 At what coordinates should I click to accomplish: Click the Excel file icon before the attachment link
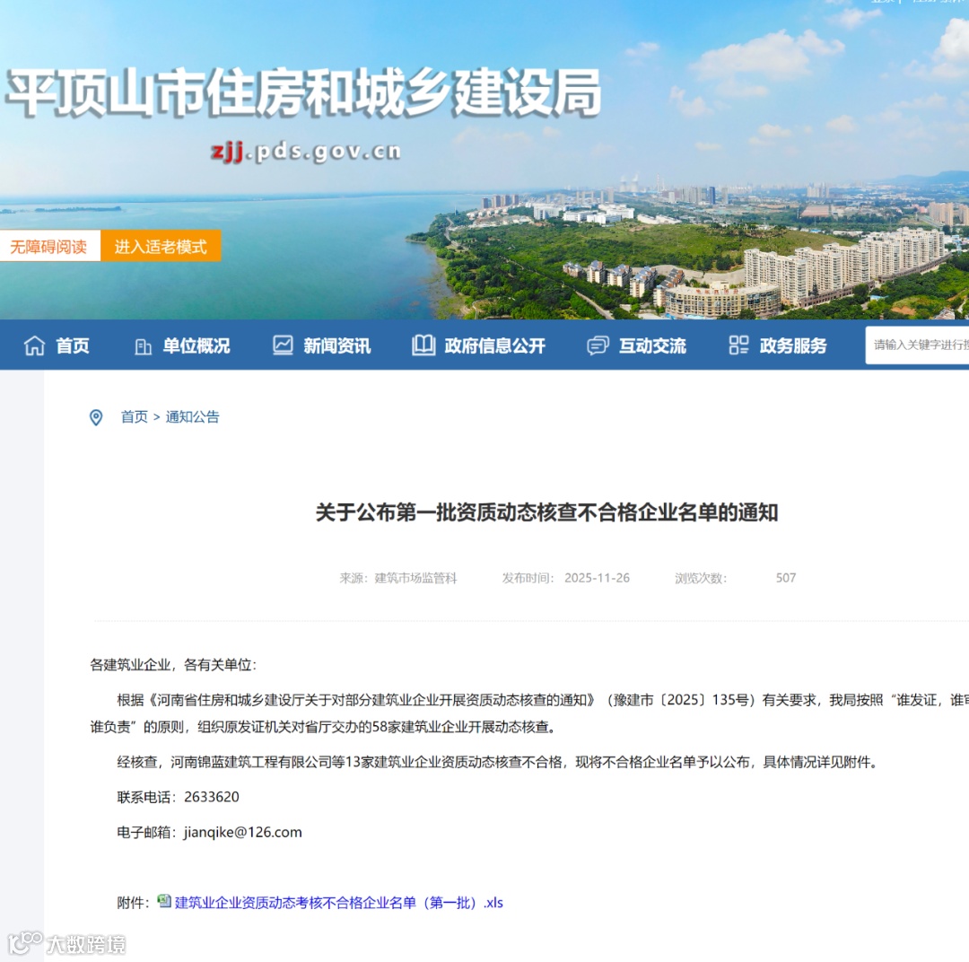click(164, 902)
